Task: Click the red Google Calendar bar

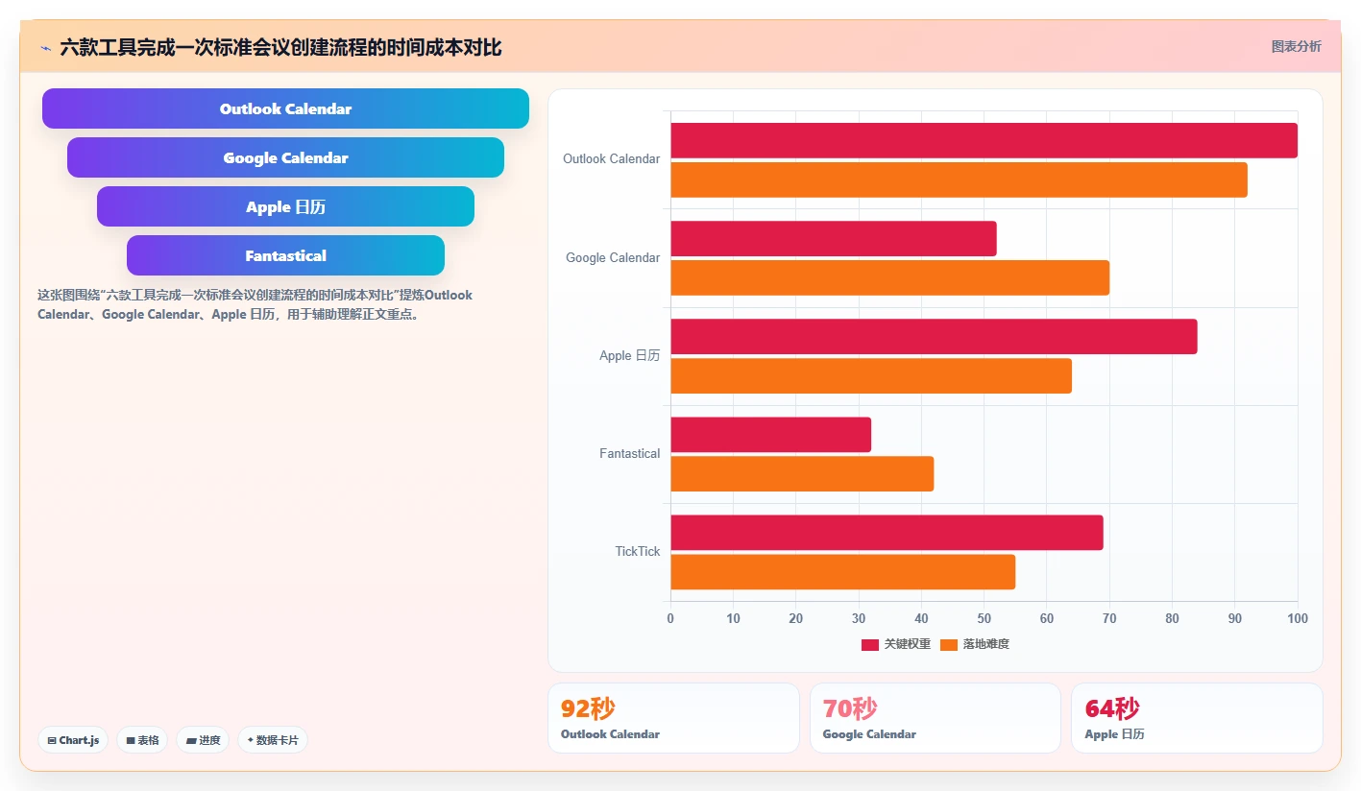Action: (x=834, y=238)
